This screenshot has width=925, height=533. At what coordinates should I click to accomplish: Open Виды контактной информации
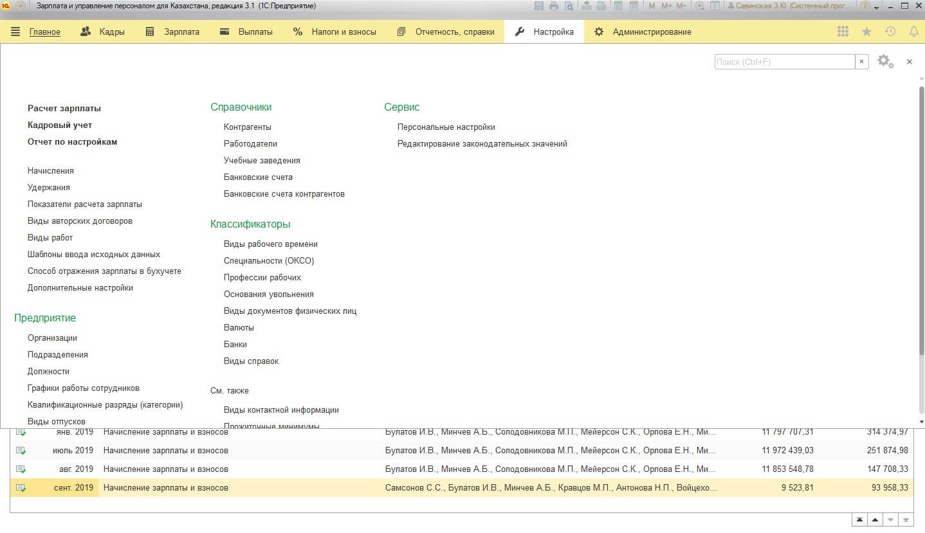click(281, 410)
